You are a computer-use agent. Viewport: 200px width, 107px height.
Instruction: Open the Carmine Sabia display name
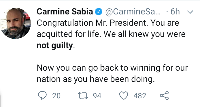[65, 12]
